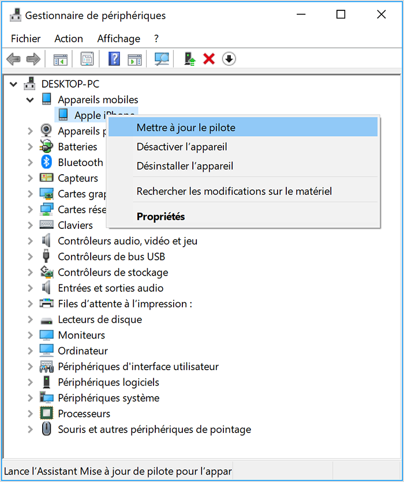Click the properties sheet toolbar icon
The height and width of the screenshot is (482, 404).
pos(87,59)
